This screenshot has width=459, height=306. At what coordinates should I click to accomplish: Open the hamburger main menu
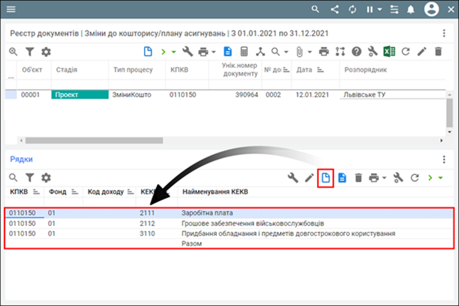pos(10,9)
